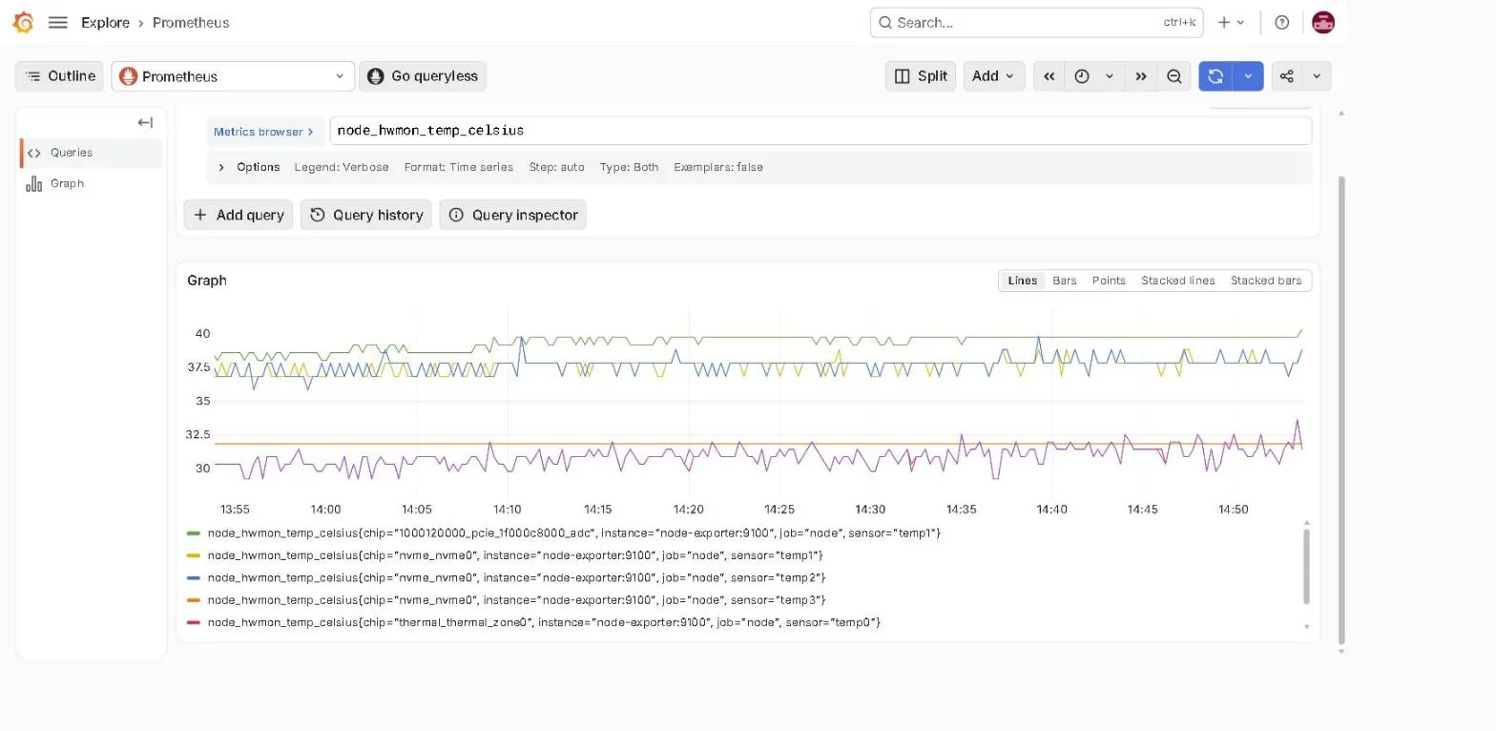The height and width of the screenshot is (731, 1496).
Task: Open Query inspector
Action: 512,215
